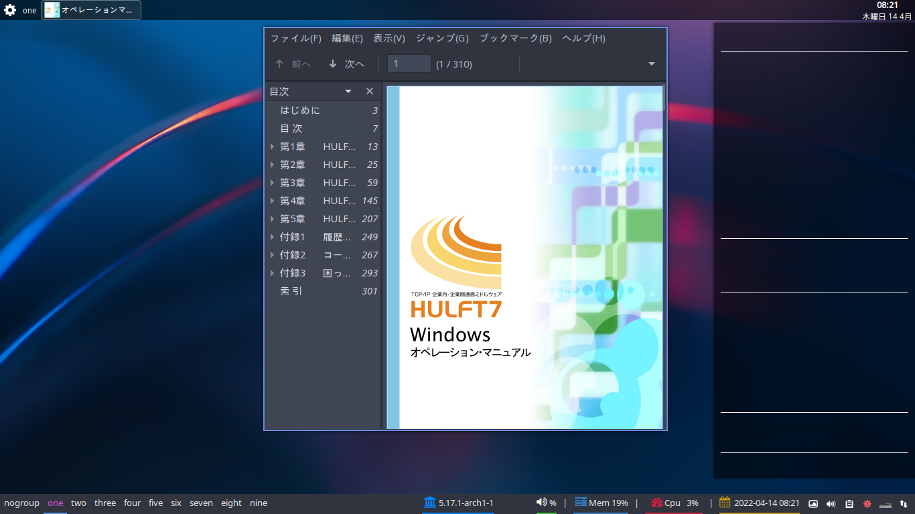Expand the 付録2 tree entry
The width and height of the screenshot is (915, 514).
click(272, 255)
